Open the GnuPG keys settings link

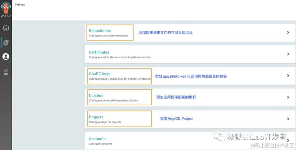(x=99, y=74)
